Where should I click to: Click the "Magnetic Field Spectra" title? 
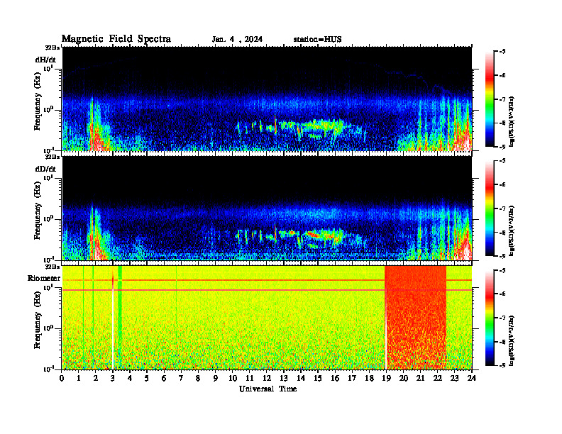point(116,39)
